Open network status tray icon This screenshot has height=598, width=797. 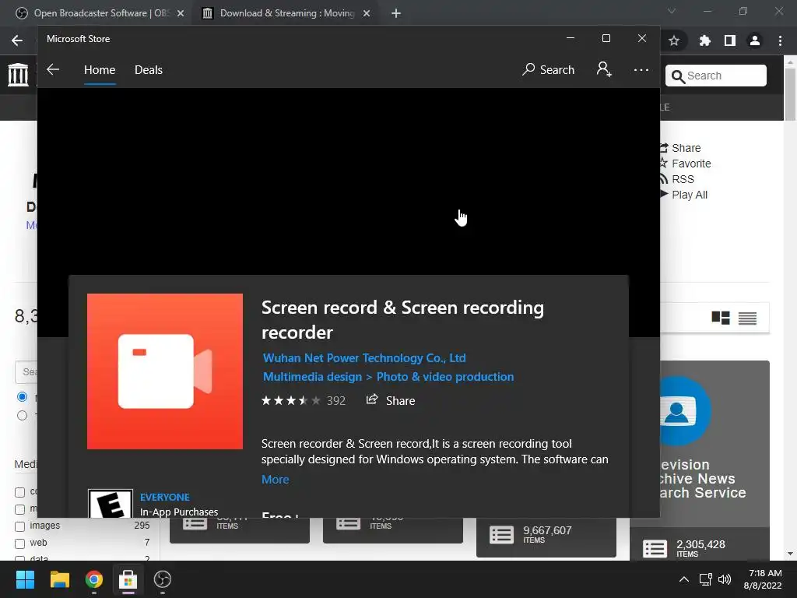(x=705, y=579)
